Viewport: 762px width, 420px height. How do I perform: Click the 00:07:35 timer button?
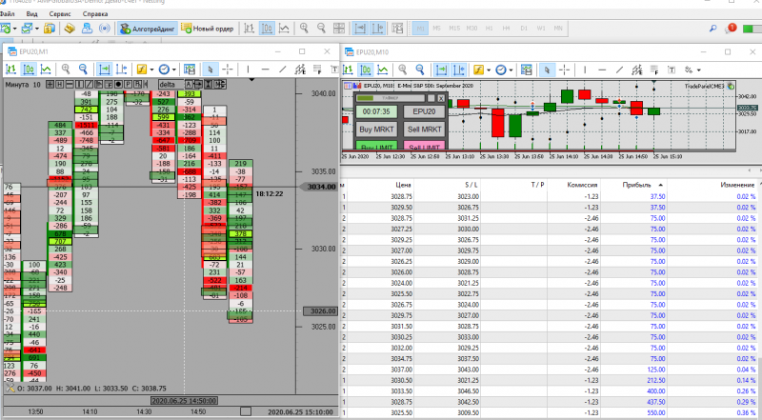coord(376,111)
